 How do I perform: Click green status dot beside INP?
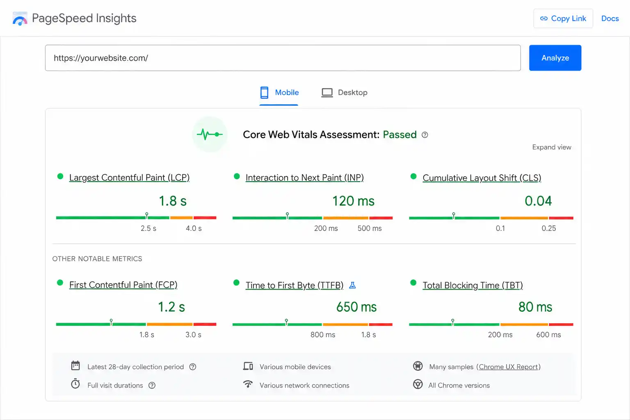(x=237, y=176)
